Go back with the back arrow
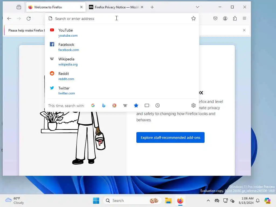 [x=9, y=19]
